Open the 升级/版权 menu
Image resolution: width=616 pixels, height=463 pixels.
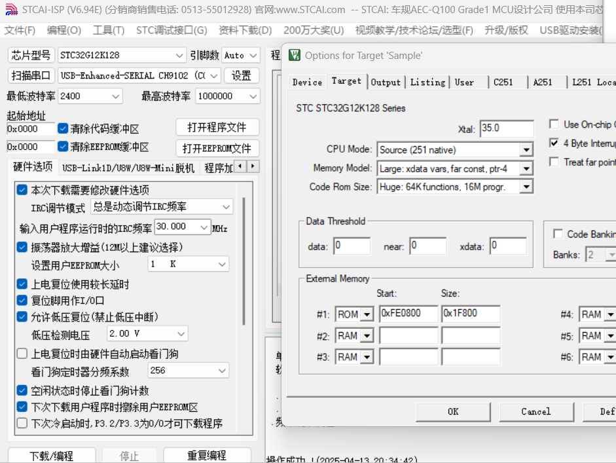pyautogui.click(x=506, y=30)
